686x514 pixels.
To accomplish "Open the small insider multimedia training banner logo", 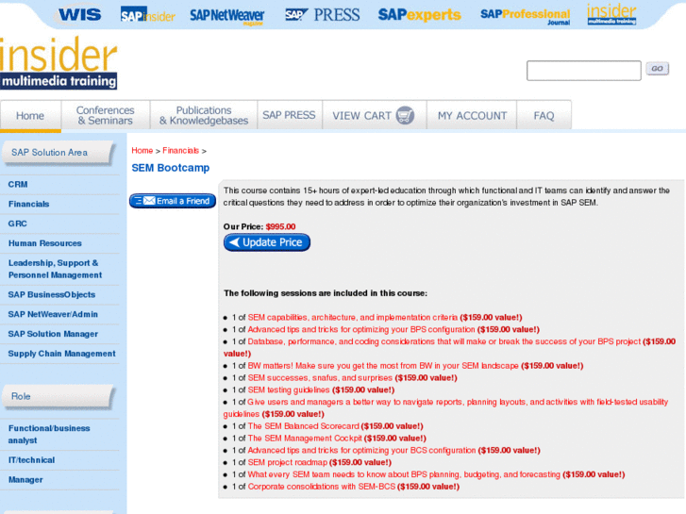I will [611, 14].
